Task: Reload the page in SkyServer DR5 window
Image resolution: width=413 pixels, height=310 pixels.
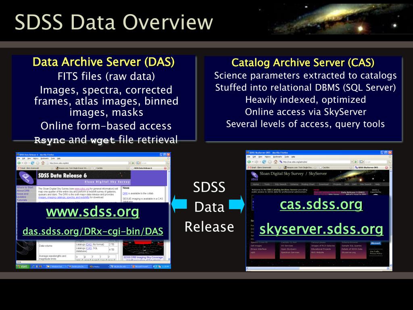Action: 264,162
